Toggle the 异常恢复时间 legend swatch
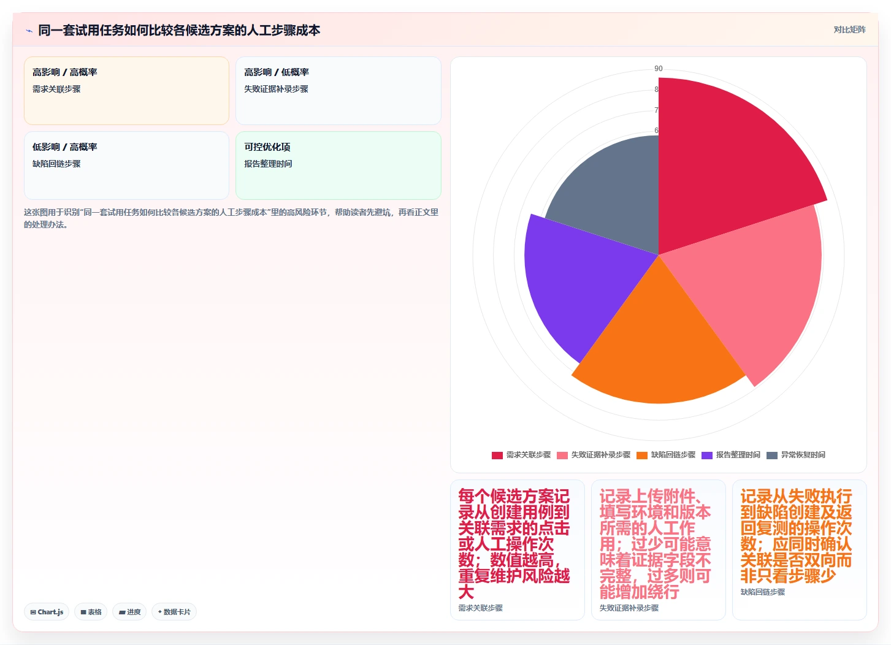The width and height of the screenshot is (891, 645). (772, 455)
